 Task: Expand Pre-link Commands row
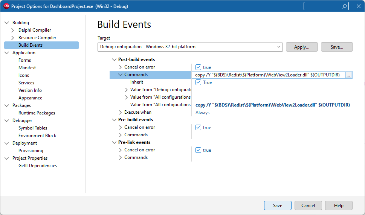120,157
